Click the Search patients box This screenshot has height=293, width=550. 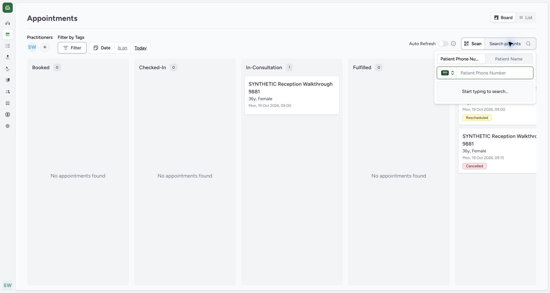510,44
